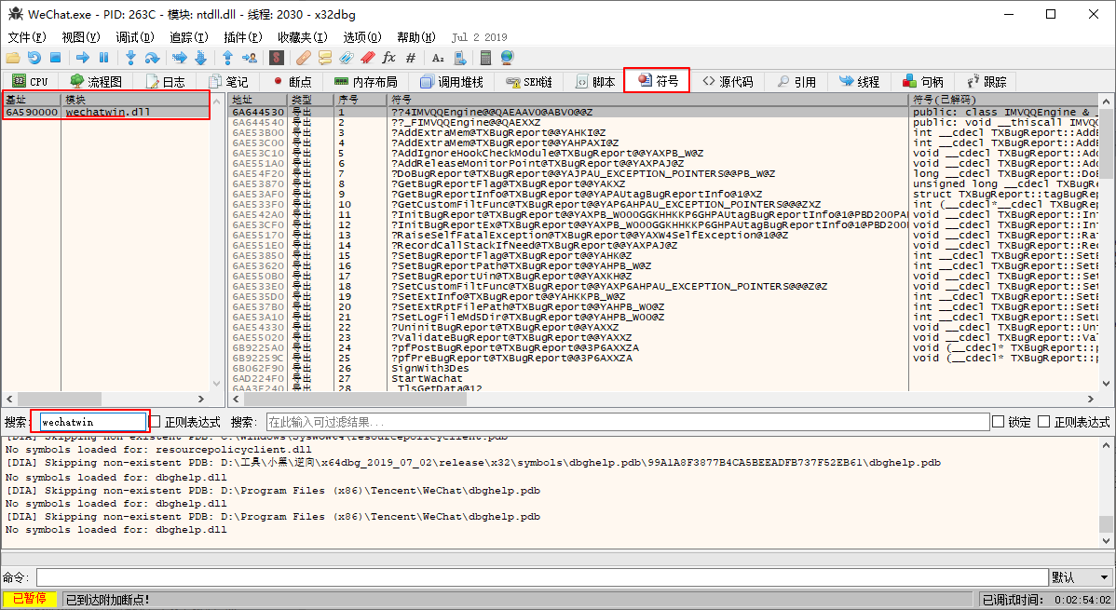Viewport: 1116px width, 610px height.
Task: Select the wechatwin.dll module row
Action: click(107, 113)
